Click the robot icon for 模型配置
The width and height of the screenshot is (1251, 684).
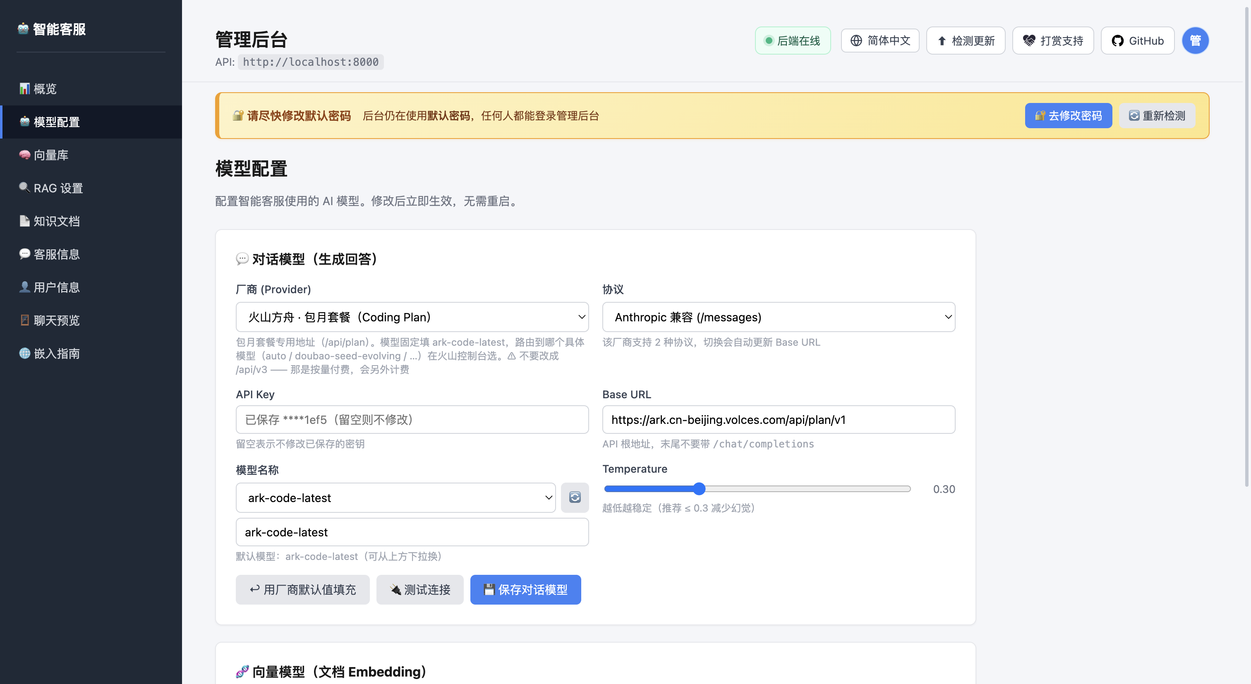coord(24,121)
